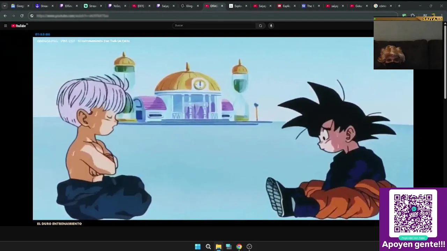Close the active DRAG tab
447x251 pixels.
click(x=222, y=6)
